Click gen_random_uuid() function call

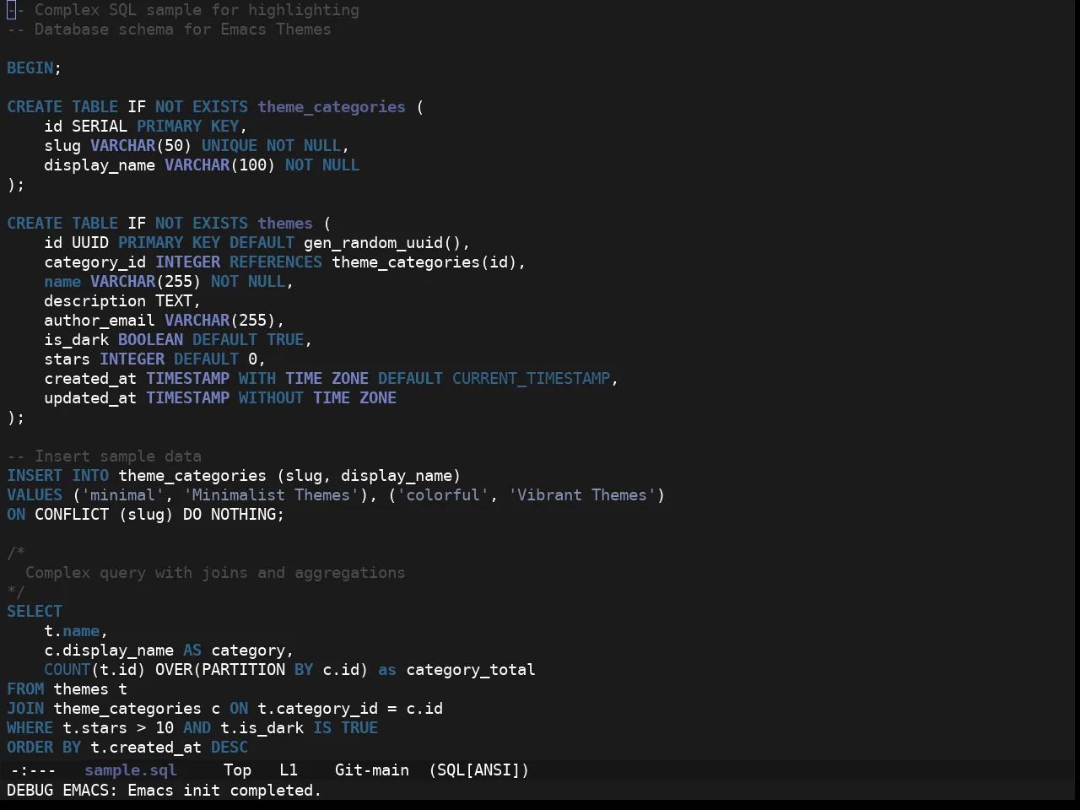click(382, 242)
